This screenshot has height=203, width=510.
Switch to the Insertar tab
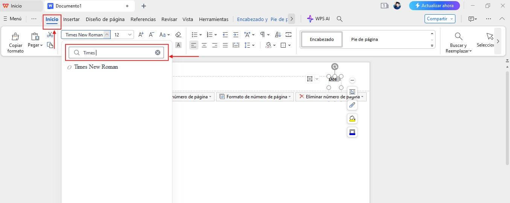pos(72,19)
